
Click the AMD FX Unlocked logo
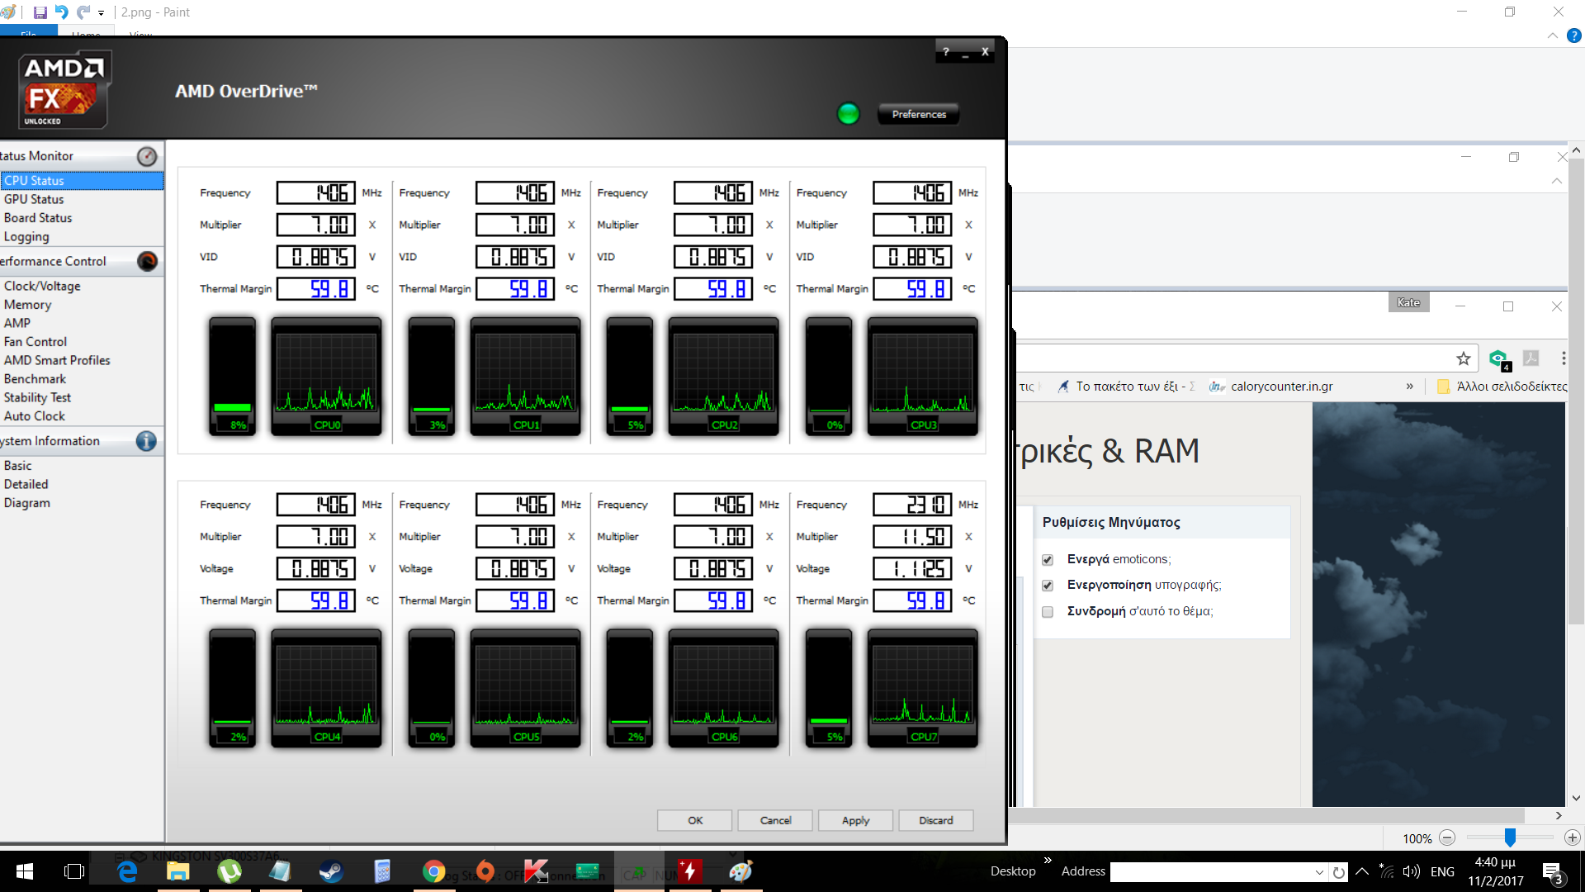tap(64, 90)
